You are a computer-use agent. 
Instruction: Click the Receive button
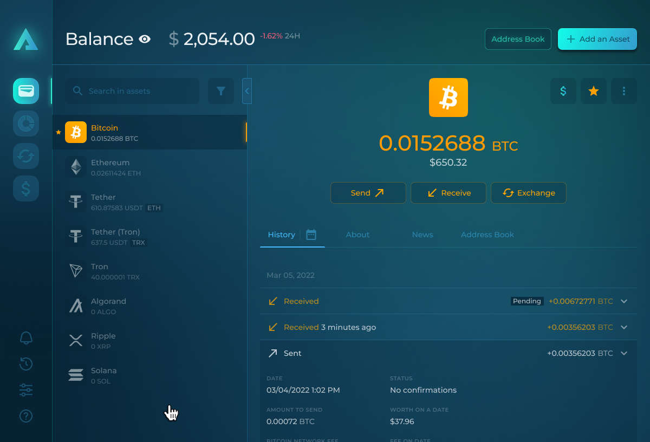(448, 193)
